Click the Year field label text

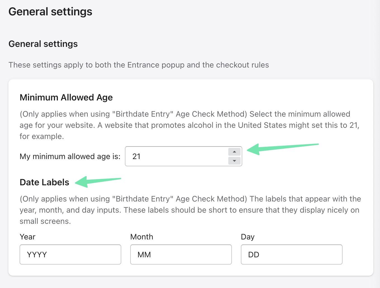(27, 237)
